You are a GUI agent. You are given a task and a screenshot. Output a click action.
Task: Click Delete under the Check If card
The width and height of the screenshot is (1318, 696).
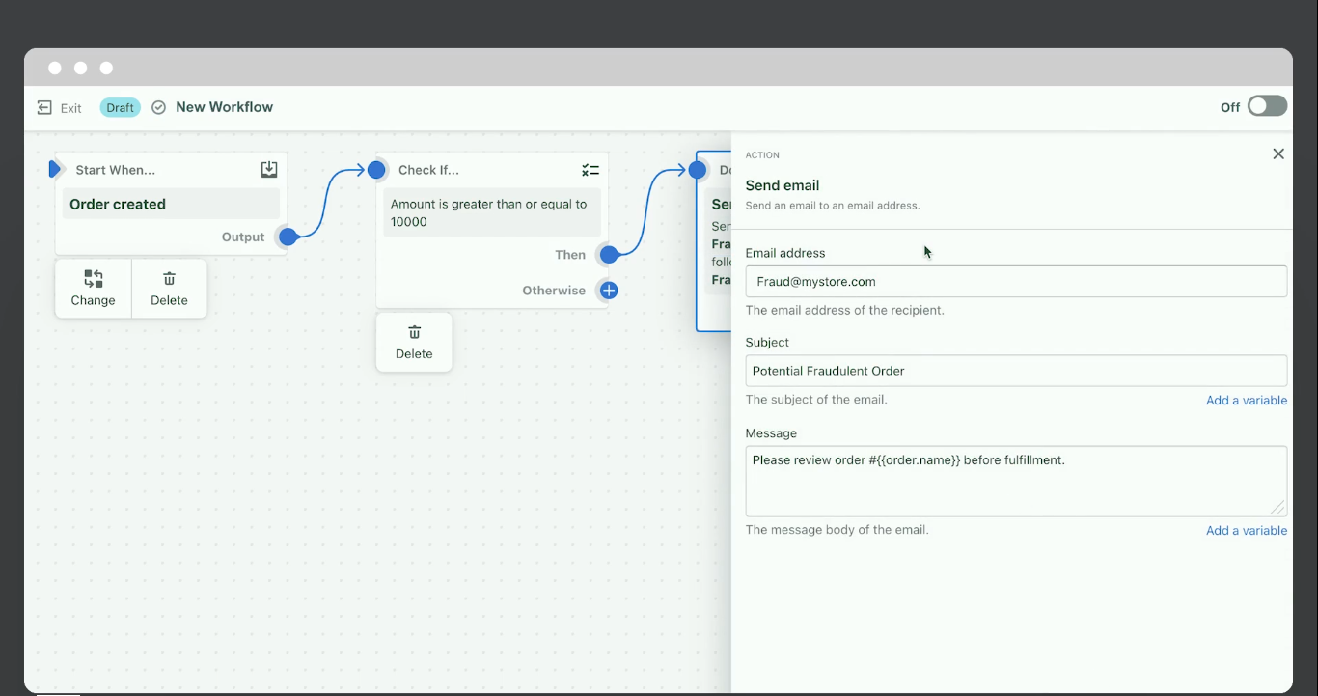tap(414, 342)
